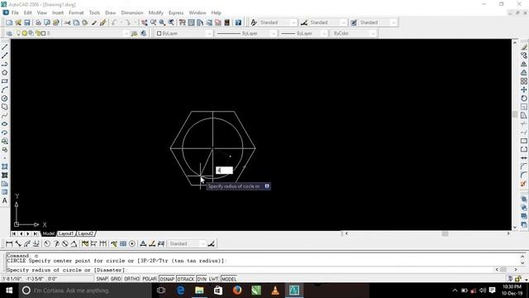Screen dimensions: 529x298
Task: Click the dynamic input radius value field
Action: pyautogui.click(x=224, y=171)
